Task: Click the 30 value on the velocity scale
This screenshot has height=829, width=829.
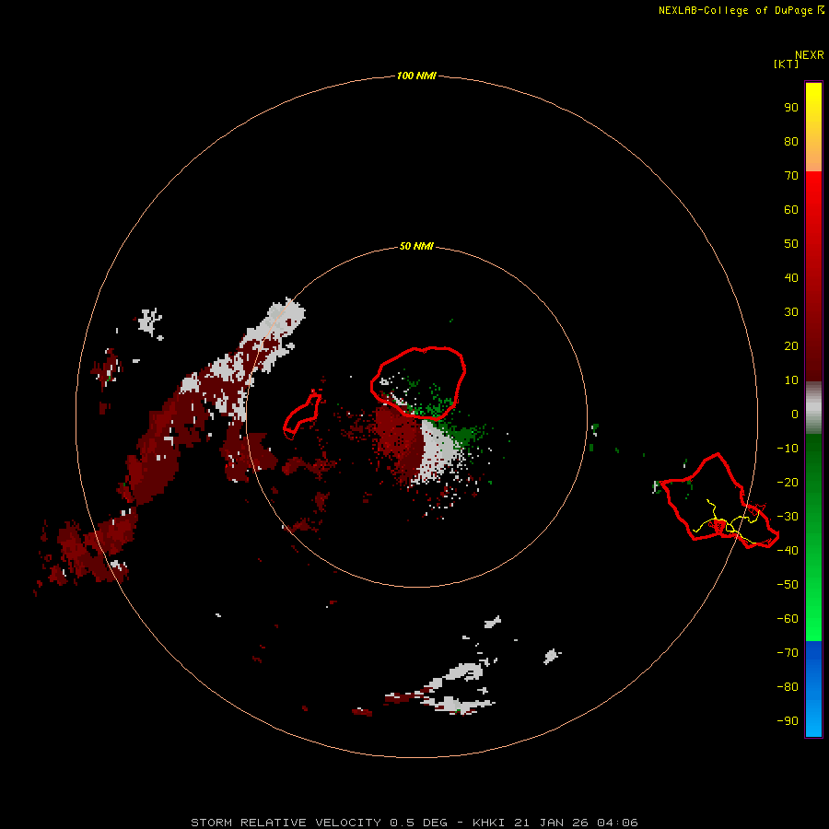Action: click(791, 312)
